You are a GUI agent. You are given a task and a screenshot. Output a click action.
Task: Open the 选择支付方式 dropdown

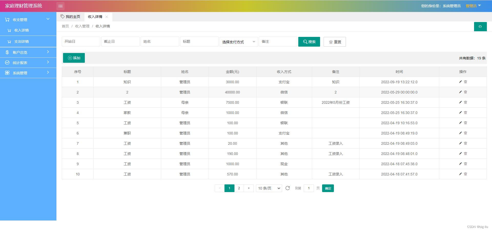pos(239,42)
